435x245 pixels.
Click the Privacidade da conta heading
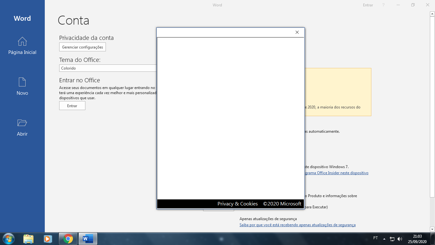click(x=86, y=38)
